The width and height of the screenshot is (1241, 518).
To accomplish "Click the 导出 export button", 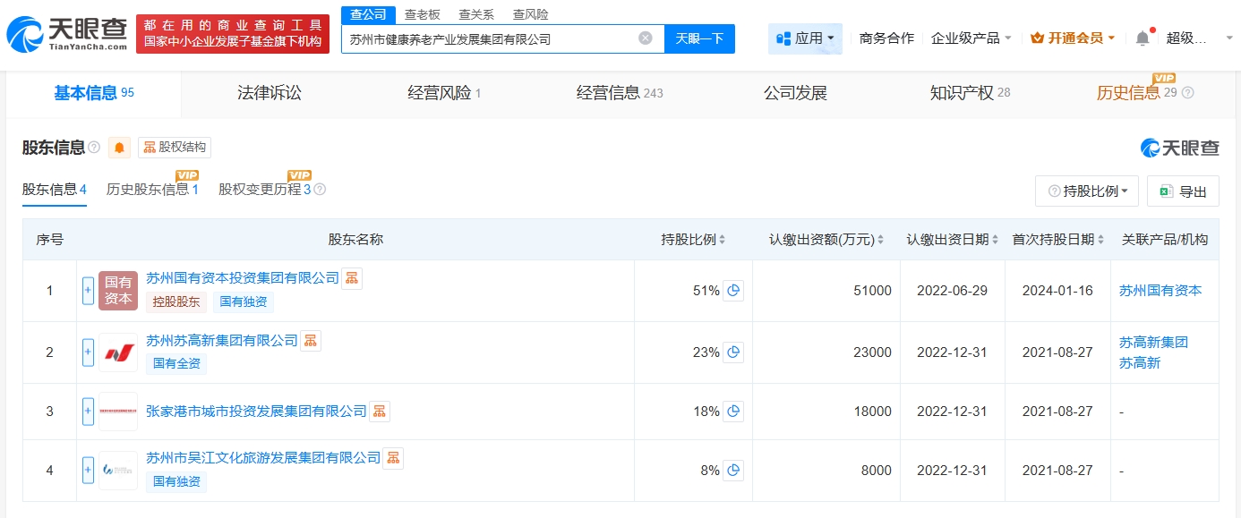I will click(x=1183, y=191).
